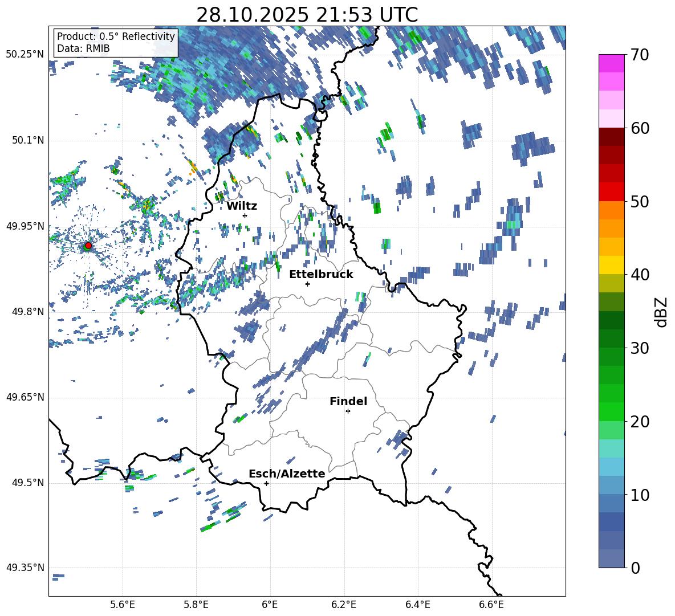Click the olive colorbar segment below 40
The width and height of the screenshot is (675, 616).
point(612,283)
